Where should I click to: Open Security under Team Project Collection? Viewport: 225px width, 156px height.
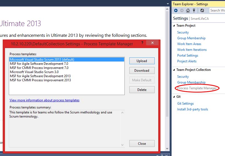(183, 77)
